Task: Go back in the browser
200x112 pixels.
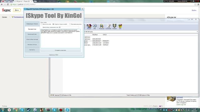Action: (2, 4)
